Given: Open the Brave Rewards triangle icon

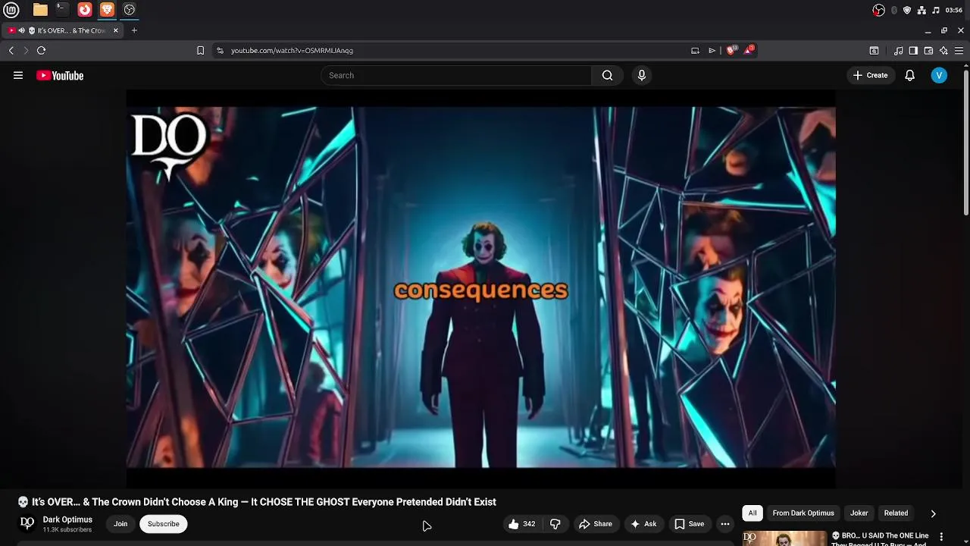Looking at the screenshot, I should click(749, 50).
